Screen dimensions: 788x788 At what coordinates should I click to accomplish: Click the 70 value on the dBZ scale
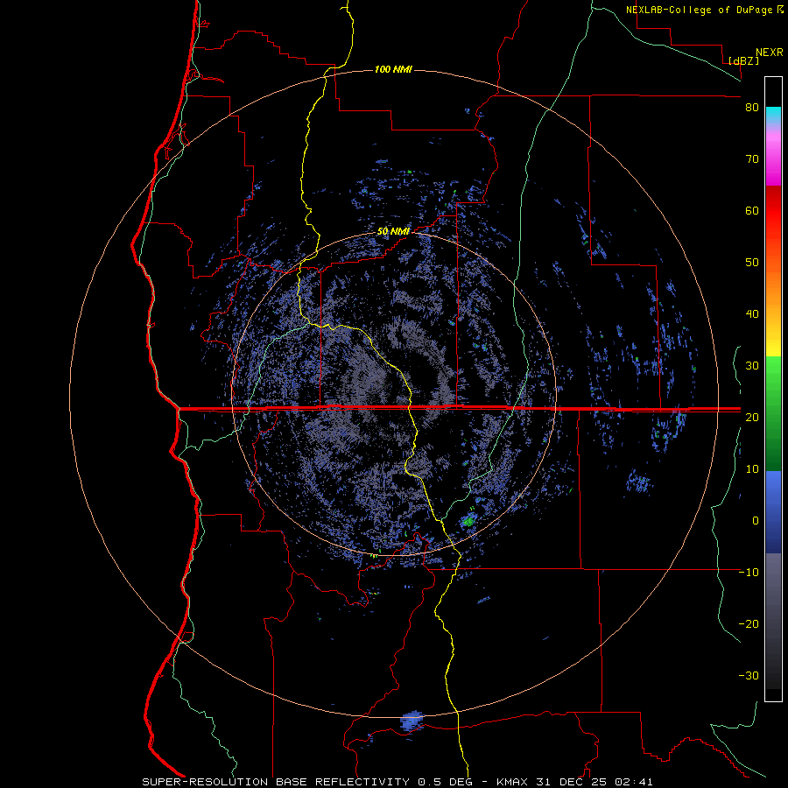[x=752, y=159]
